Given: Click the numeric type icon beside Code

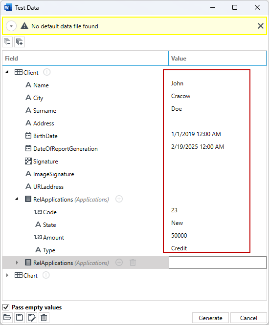Looking at the screenshot, I should 38,212.
